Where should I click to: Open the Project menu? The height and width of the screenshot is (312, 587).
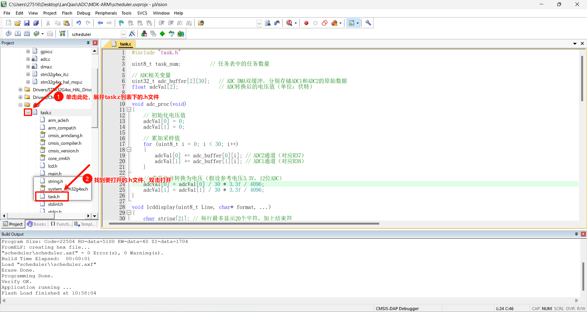(50, 13)
